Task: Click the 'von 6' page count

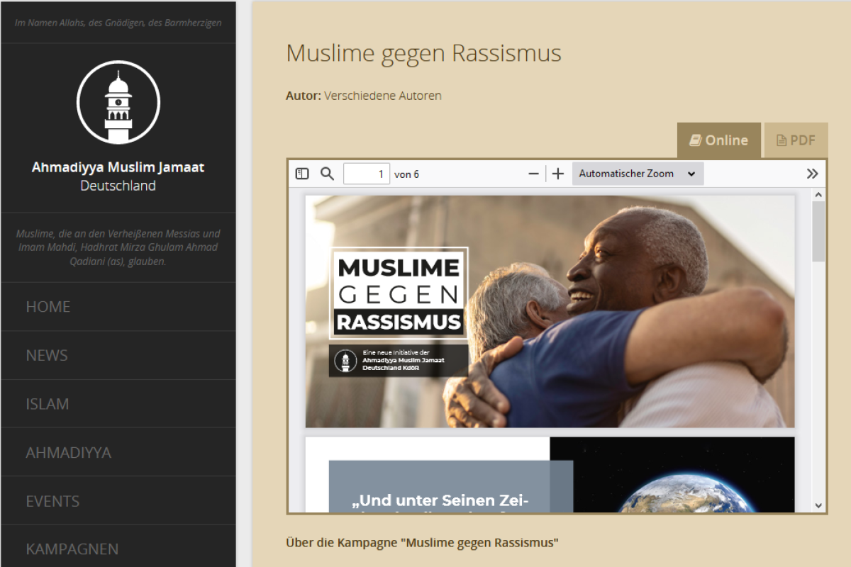Action: point(407,174)
